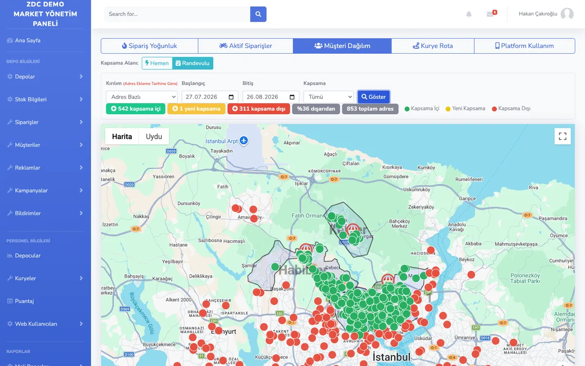Click the Ana Sayfa dashboard icon
Viewport: 585px width, 366px height.
[x=10, y=41]
